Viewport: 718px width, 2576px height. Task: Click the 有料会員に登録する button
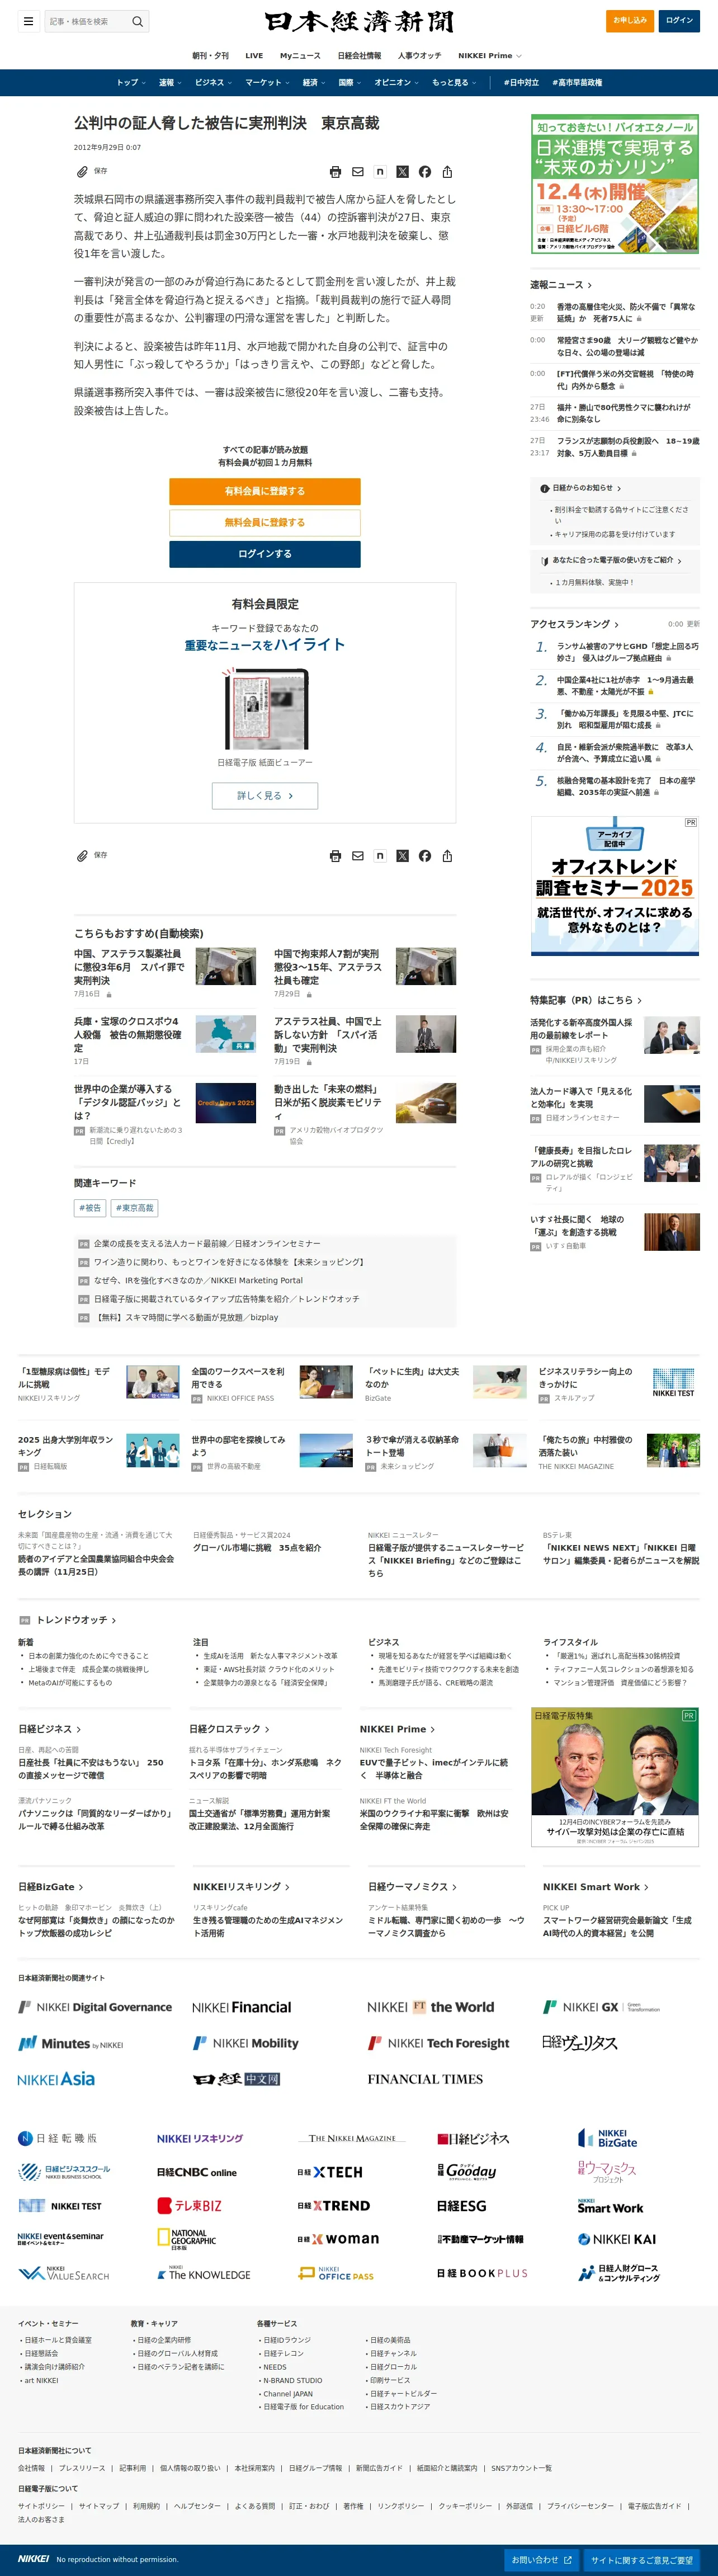click(265, 491)
